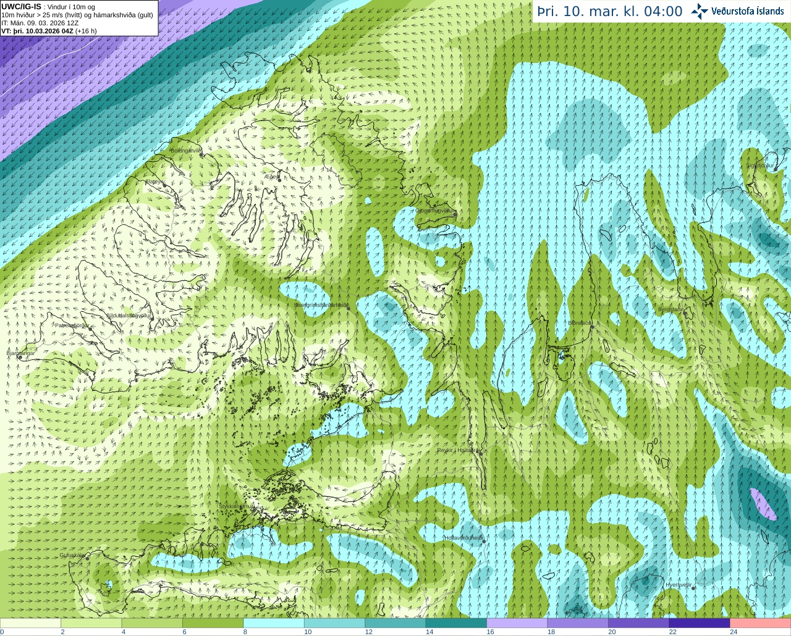Click the Reykir í Hrútafirði station label
The height and width of the screenshot is (636, 791).
pyautogui.click(x=458, y=450)
